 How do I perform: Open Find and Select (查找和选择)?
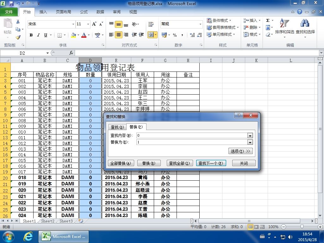click(305, 28)
